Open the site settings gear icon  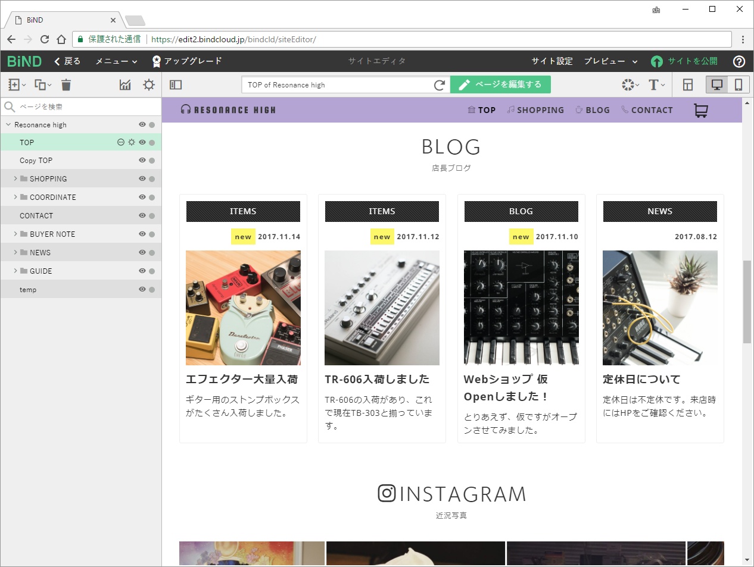(148, 84)
